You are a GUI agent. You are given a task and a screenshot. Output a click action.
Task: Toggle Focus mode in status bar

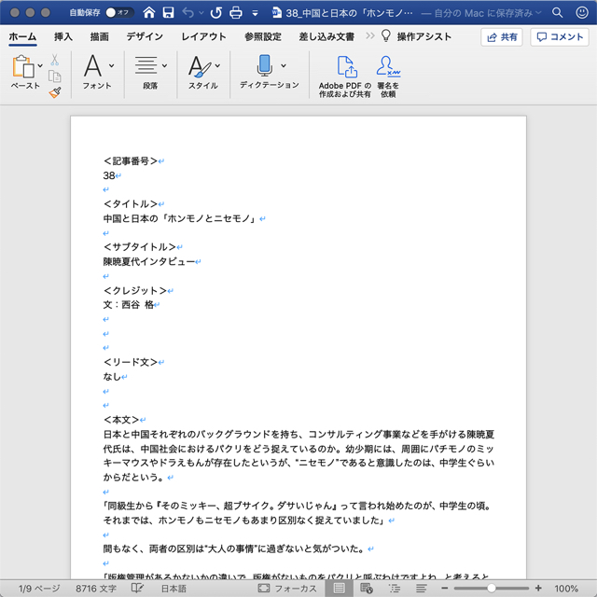click(x=287, y=589)
